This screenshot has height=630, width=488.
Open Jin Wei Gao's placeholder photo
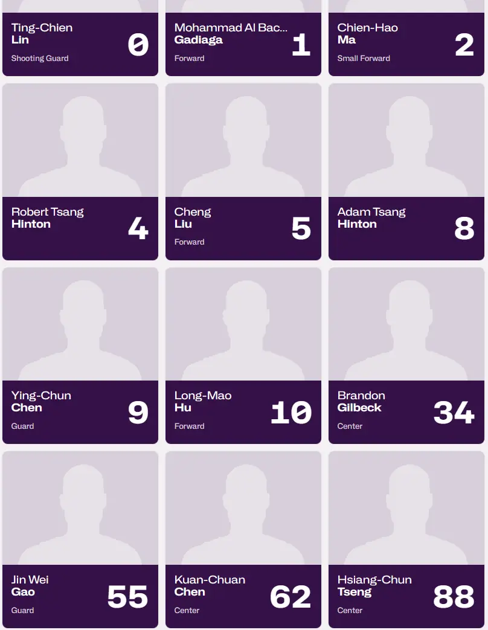point(80,508)
